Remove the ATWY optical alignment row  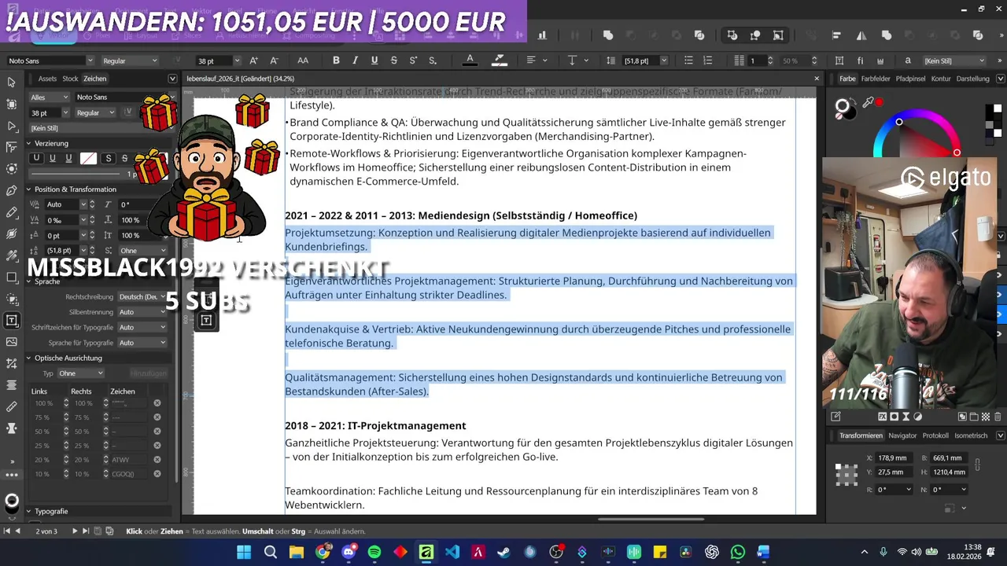[157, 460]
